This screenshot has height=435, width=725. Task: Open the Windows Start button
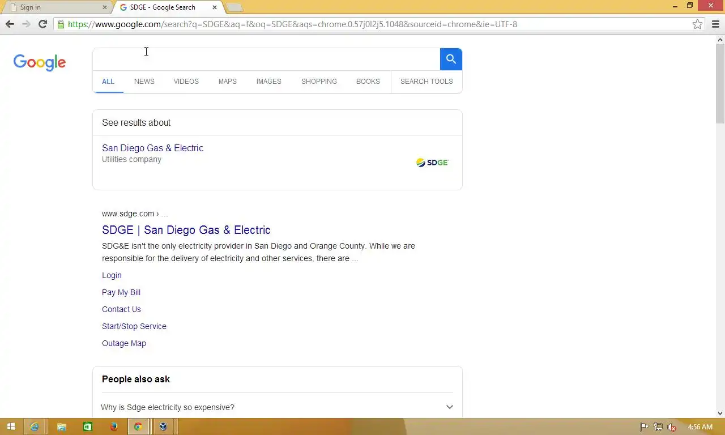click(x=10, y=427)
